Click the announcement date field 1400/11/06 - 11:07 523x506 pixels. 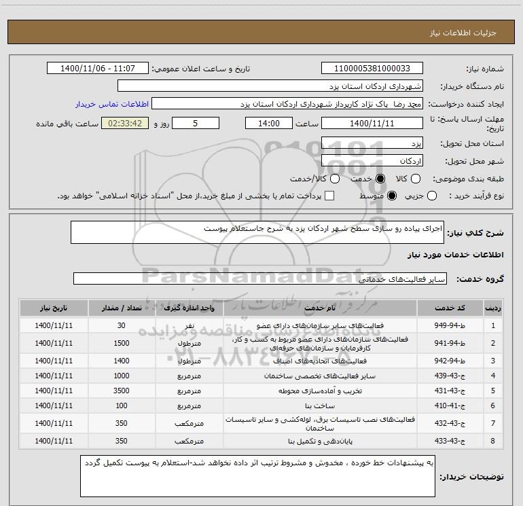click(98, 69)
